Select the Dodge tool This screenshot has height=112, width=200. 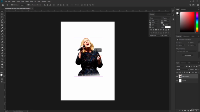coord(2,50)
